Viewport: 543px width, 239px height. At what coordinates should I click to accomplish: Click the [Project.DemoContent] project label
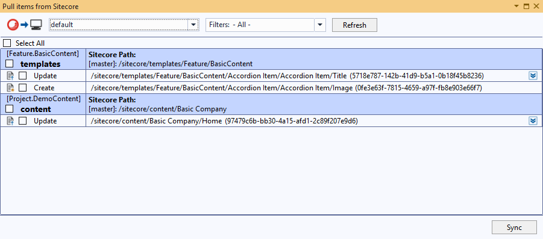pyautogui.click(x=43, y=99)
